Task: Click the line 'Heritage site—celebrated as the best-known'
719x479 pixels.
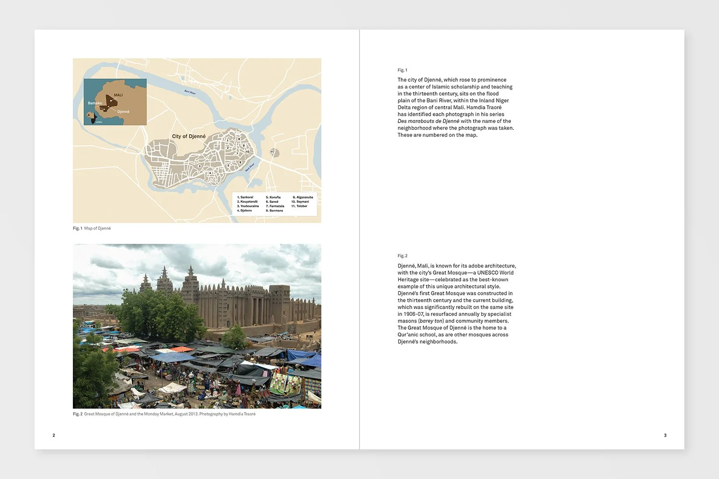Action: pyautogui.click(x=452, y=279)
